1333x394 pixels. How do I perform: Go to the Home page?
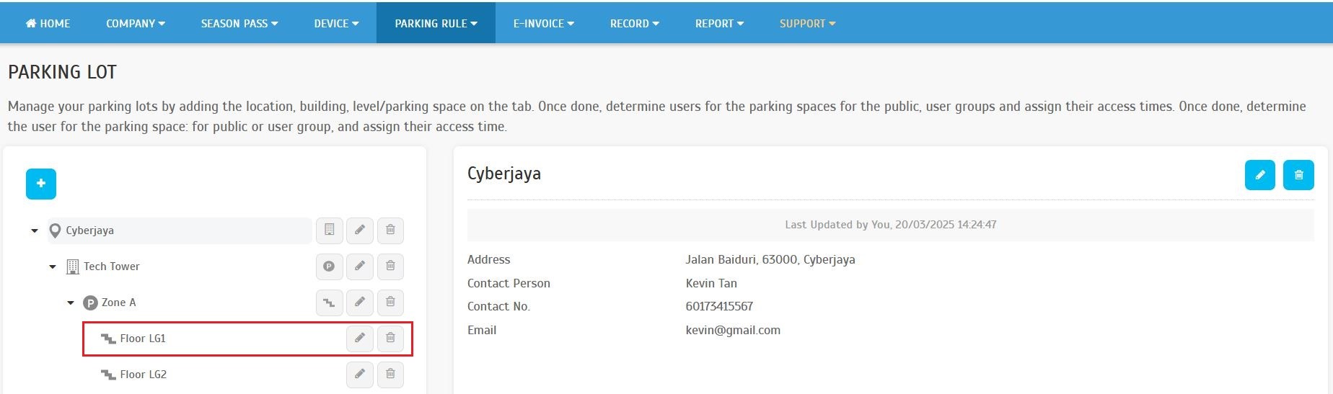tap(48, 24)
